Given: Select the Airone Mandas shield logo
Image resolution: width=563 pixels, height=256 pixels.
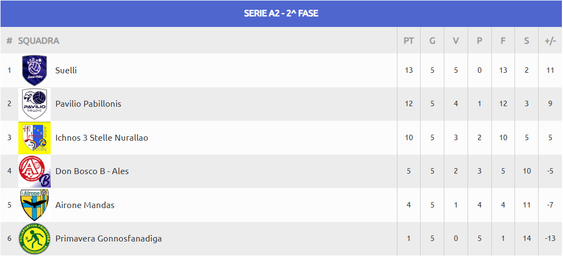Looking at the screenshot, I should (x=35, y=205).
